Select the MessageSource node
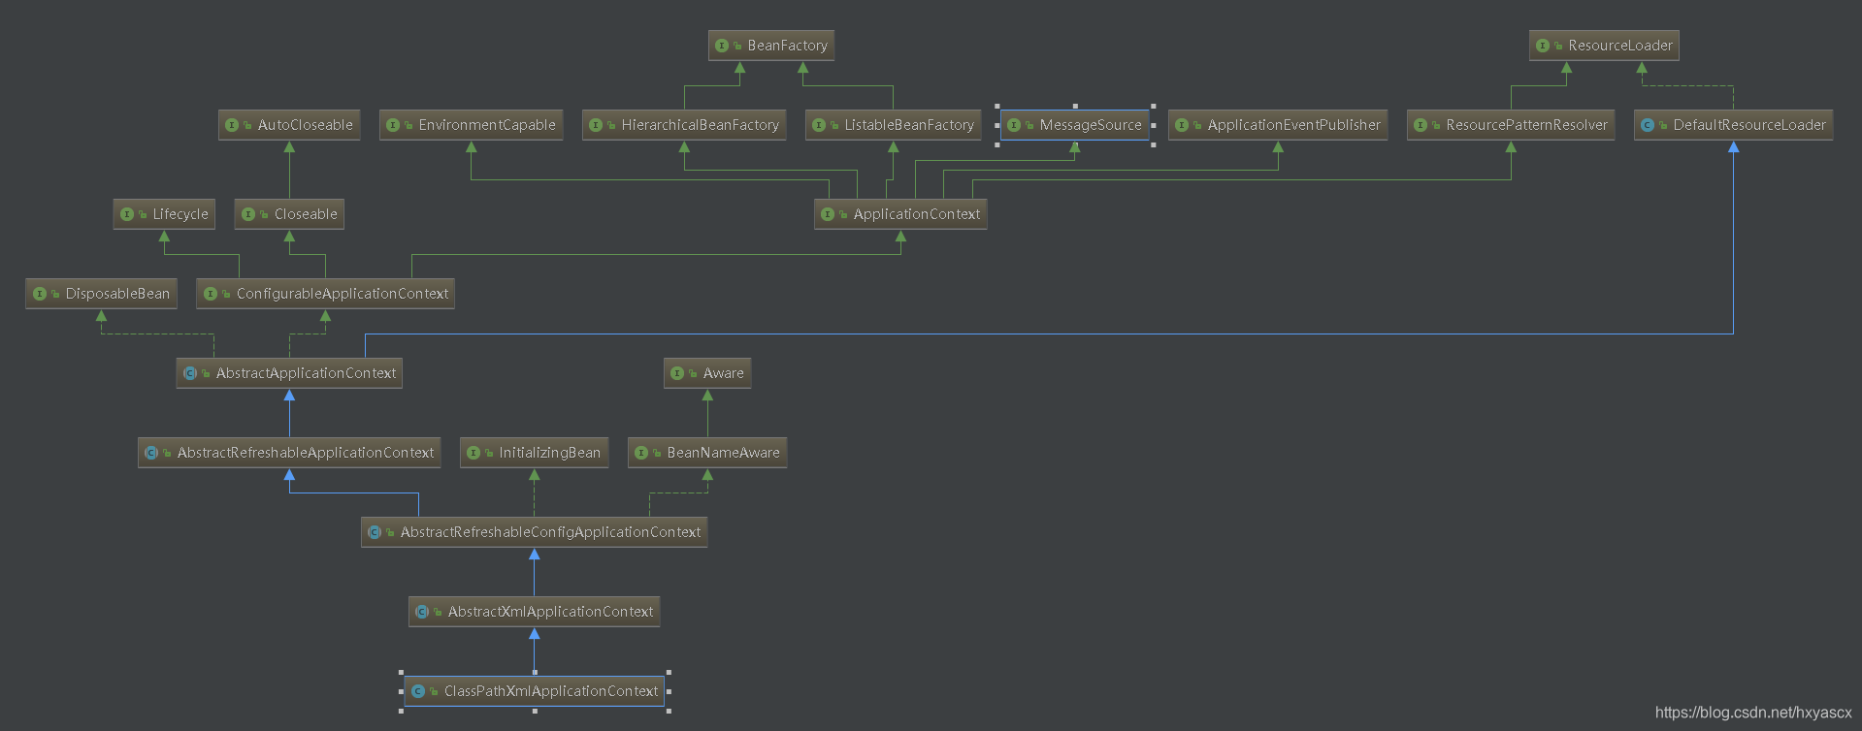 pyautogui.click(x=1074, y=125)
